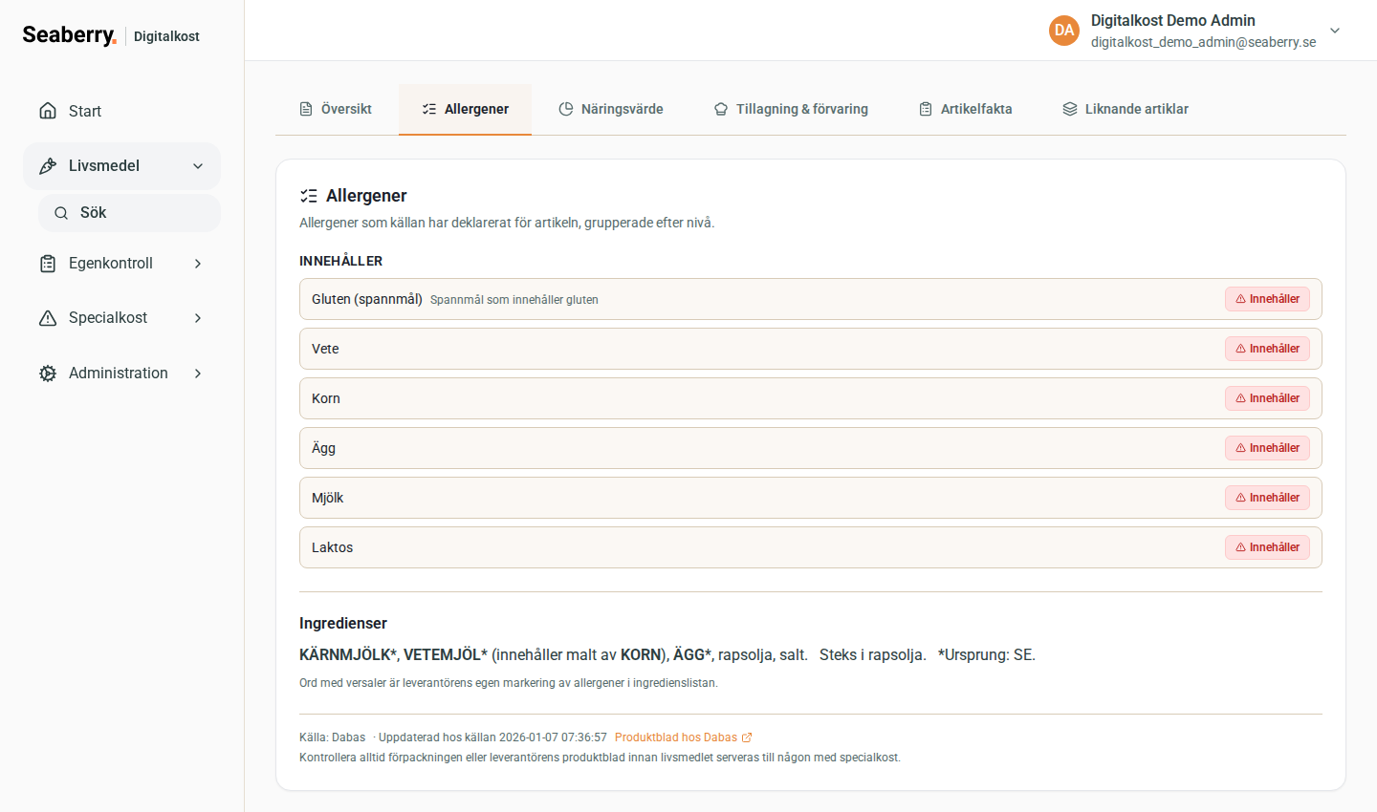Click the Innehåller badge for Vete
Image resolution: width=1377 pixels, height=812 pixels.
tap(1267, 349)
